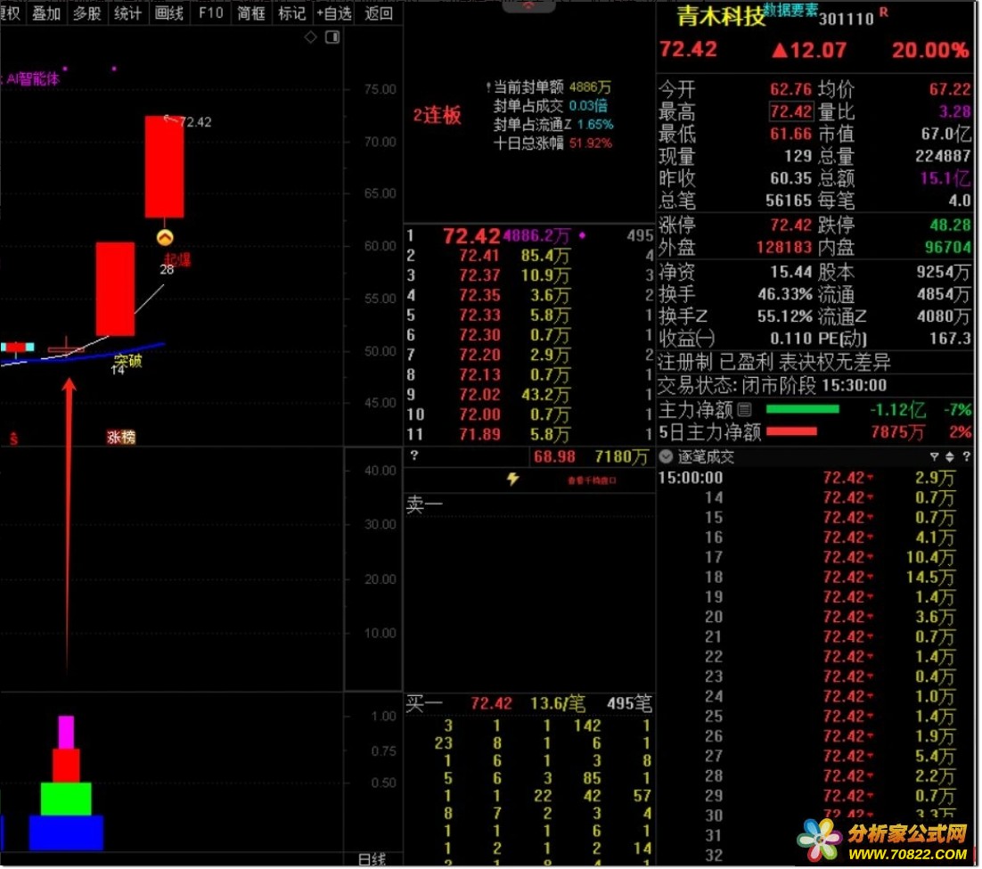
Task: Click the magenta top indicator block
Action: point(66,733)
